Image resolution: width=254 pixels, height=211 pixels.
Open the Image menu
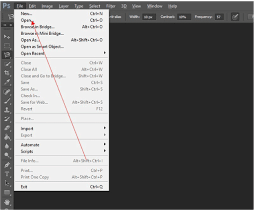coord(47,6)
